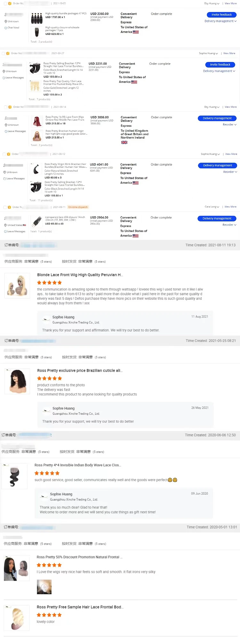This screenshot has height=637, width=240.
Task: Tick the checkbox for the 2021-08-14 order
Action: coord(5,107)
